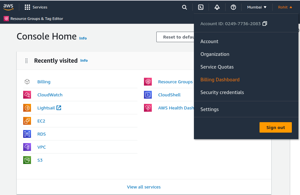Open the Lightsail link
The height and width of the screenshot is (195, 300).
46,108
